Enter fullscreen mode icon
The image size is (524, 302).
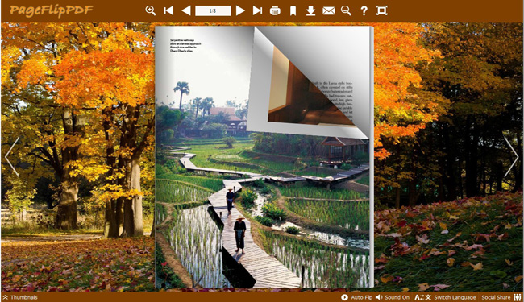coord(381,10)
